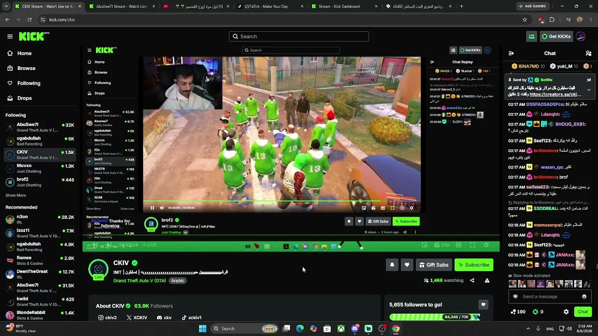Image resolution: width=598 pixels, height=336 pixels.
Task: Open a new Chrome tab
Action: click(x=462, y=7)
